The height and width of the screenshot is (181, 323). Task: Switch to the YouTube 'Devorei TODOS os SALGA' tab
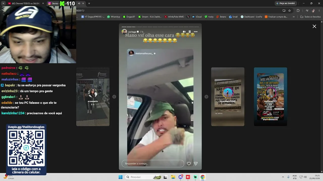pos(24,4)
